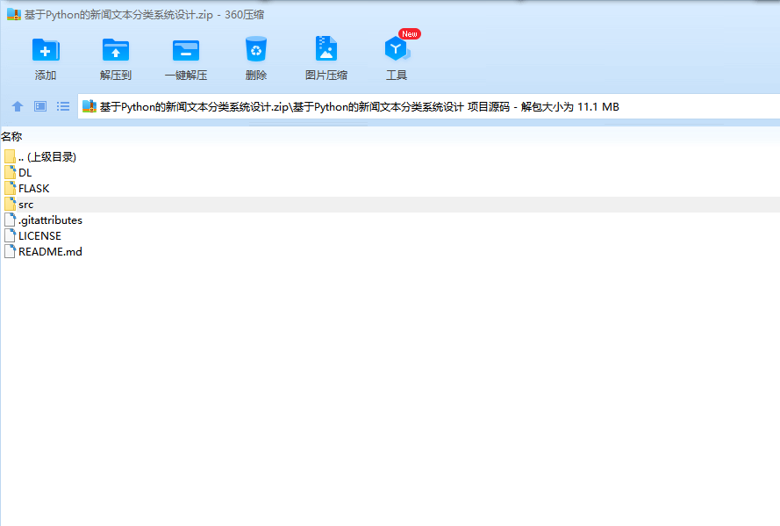The width and height of the screenshot is (780, 526).
Task: Click the FLASK folder icon
Action: tap(10, 188)
